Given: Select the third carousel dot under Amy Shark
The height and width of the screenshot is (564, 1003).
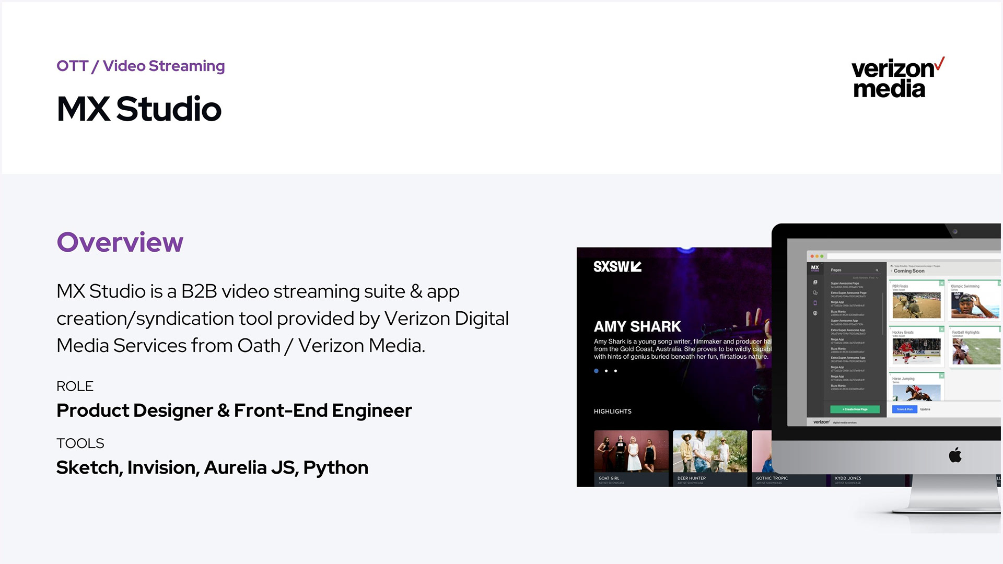Looking at the screenshot, I should [615, 371].
